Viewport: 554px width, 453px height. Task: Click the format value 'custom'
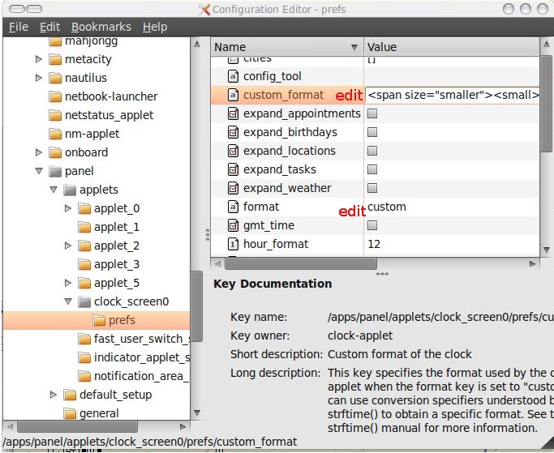point(387,207)
